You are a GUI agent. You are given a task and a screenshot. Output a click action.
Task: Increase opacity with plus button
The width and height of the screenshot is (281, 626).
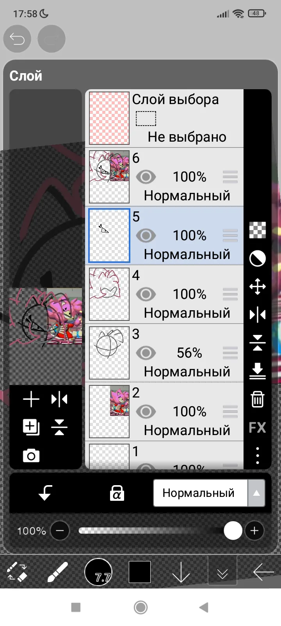pyautogui.click(x=254, y=531)
